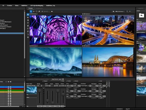Click the multiview grid layout icon
Image resolution: width=146 pixels, height=110 pixels.
click(x=114, y=12)
